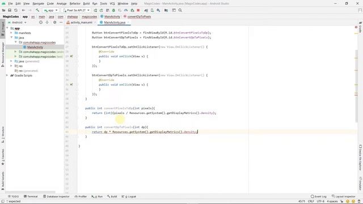Open the Database Inspector tool window
Viewport: 363px width, 204px height.
[x=56, y=197]
